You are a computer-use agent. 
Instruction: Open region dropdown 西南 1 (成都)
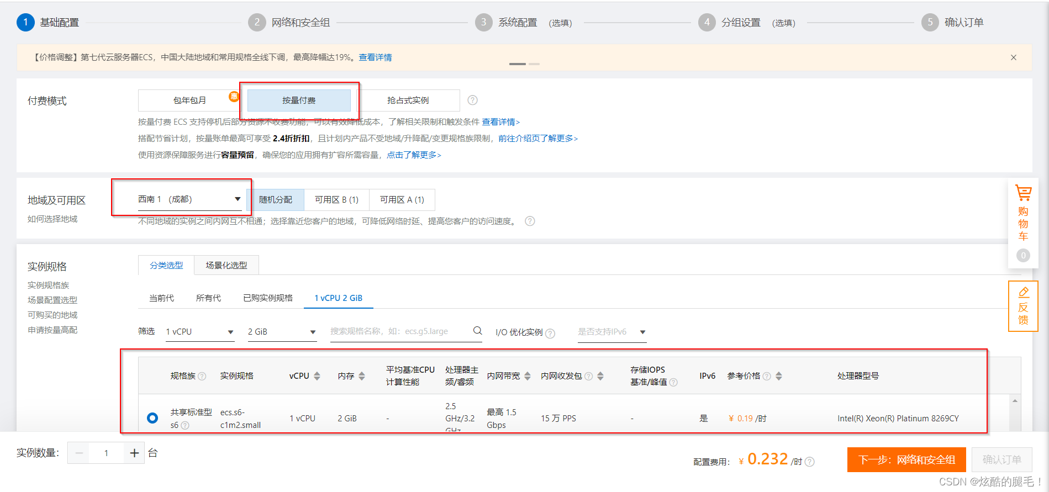pos(189,199)
